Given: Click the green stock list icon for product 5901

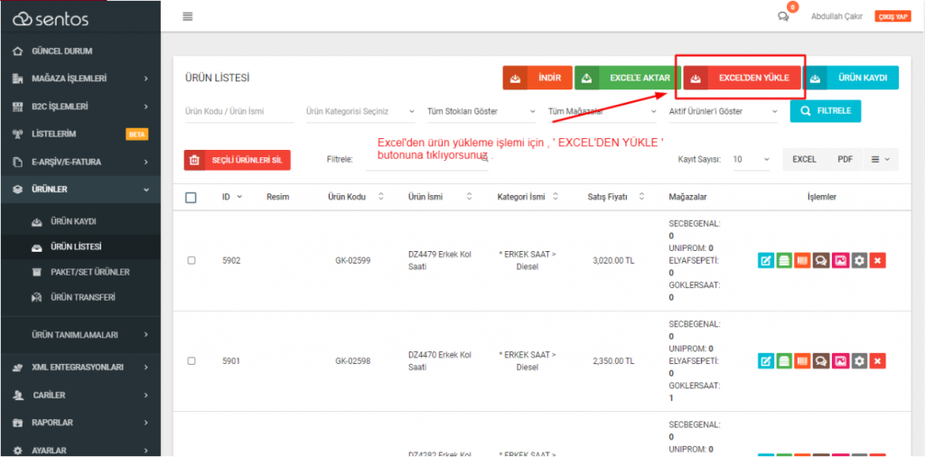Looking at the screenshot, I should pos(784,360).
